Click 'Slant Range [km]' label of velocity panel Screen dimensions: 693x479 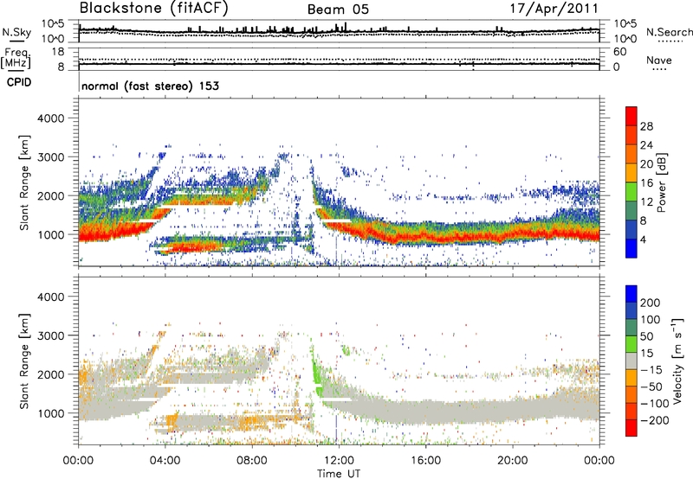click(24, 361)
